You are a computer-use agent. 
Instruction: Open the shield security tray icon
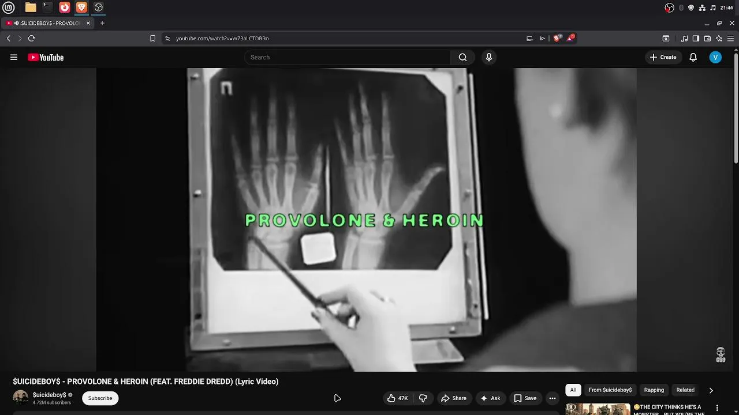(691, 7)
